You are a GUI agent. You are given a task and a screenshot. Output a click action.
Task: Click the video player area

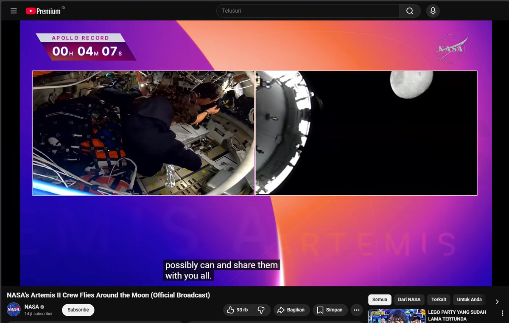point(256,153)
